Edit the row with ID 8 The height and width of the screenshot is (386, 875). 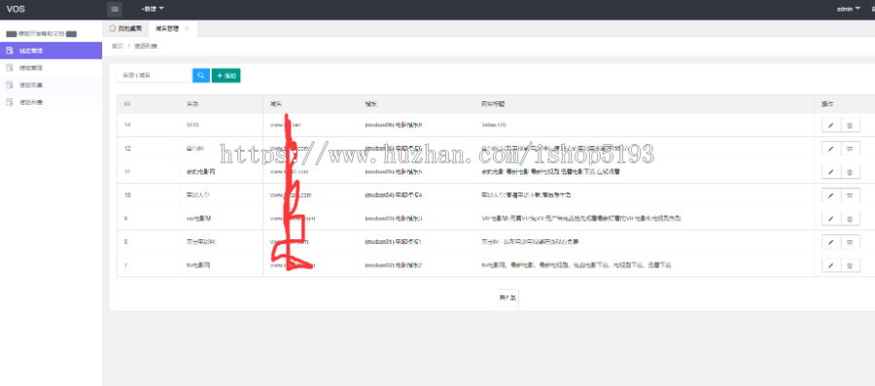831,242
